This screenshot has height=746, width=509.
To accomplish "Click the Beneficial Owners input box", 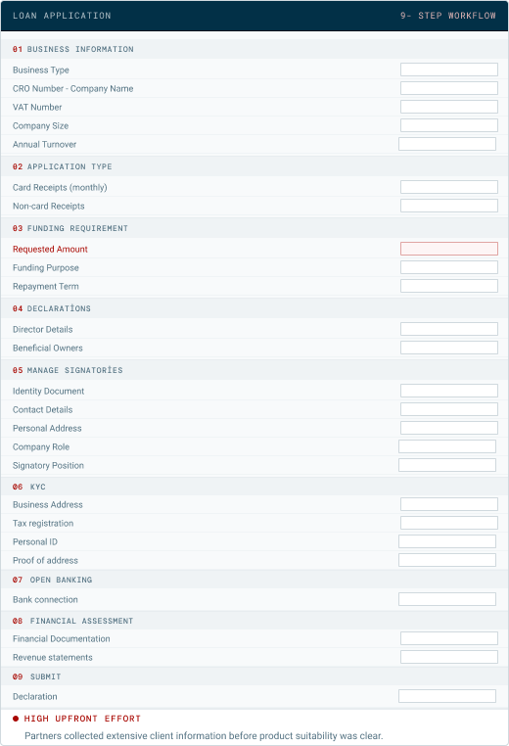I will tap(449, 348).
